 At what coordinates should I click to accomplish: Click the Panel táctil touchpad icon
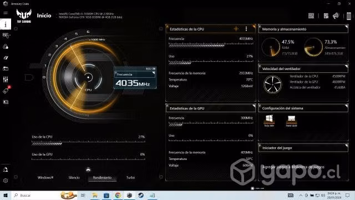tap(291, 121)
